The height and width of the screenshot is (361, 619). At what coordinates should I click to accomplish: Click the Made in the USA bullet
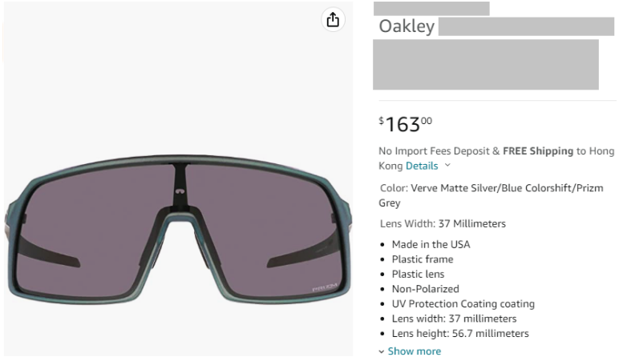pyautogui.click(x=431, y=244)
